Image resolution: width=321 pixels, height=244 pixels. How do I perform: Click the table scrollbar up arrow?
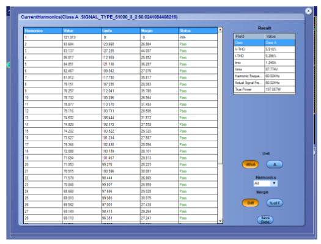220,30
